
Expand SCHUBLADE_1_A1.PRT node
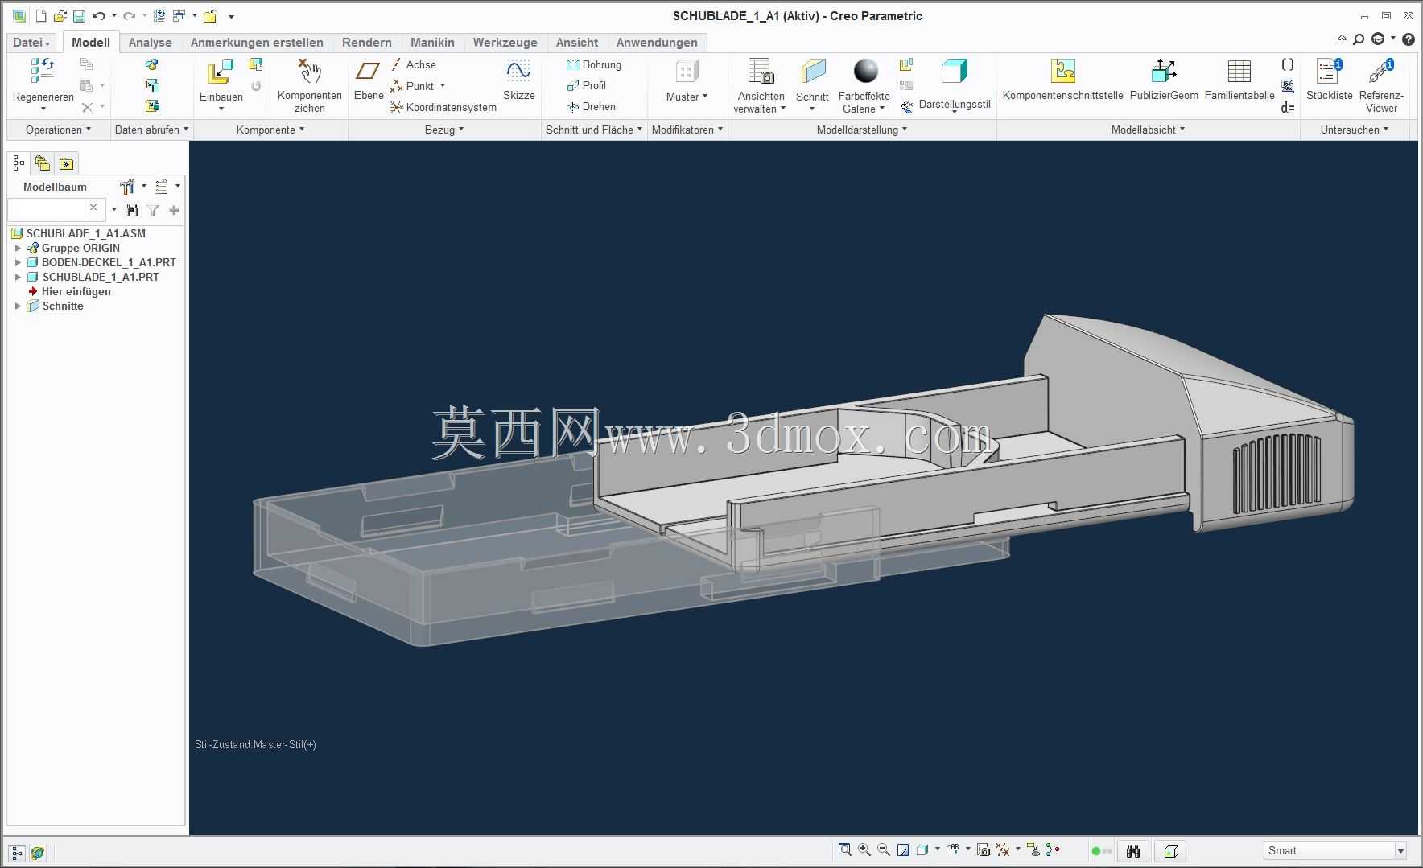(18, 277)
